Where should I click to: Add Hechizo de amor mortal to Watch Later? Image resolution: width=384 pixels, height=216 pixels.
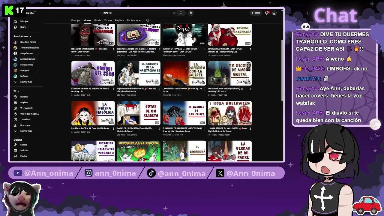point(248,64)
